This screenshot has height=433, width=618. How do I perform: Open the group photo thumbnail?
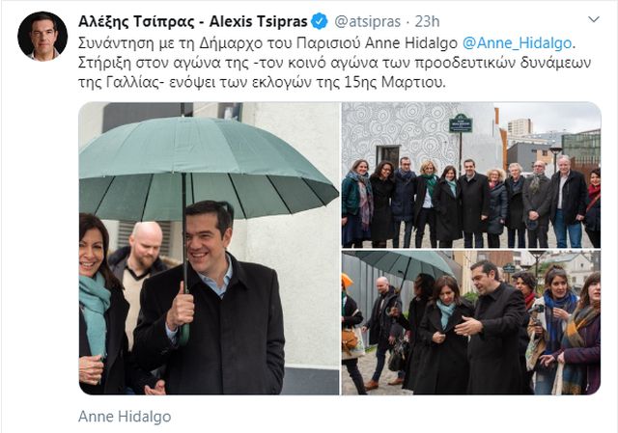[x=471, y=176]
